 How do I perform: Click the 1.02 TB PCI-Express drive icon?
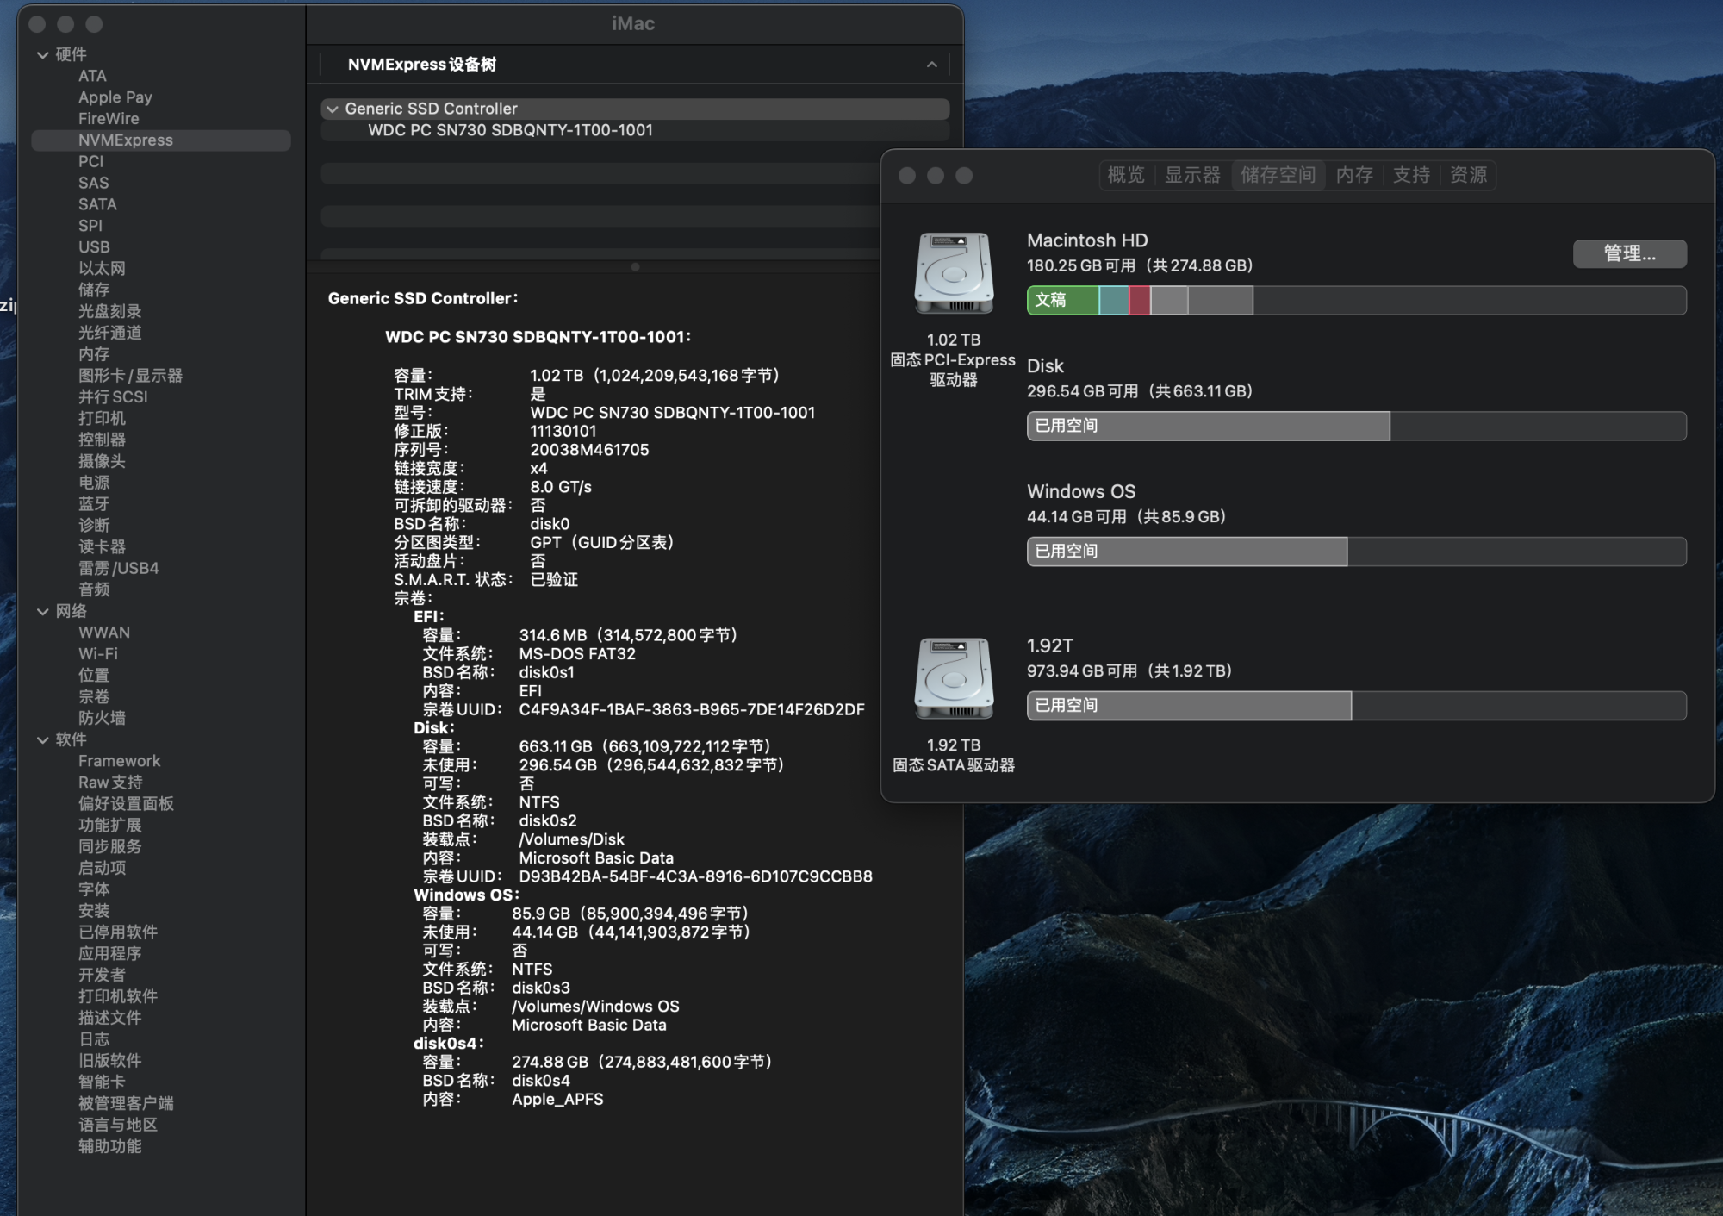(953, 273)
